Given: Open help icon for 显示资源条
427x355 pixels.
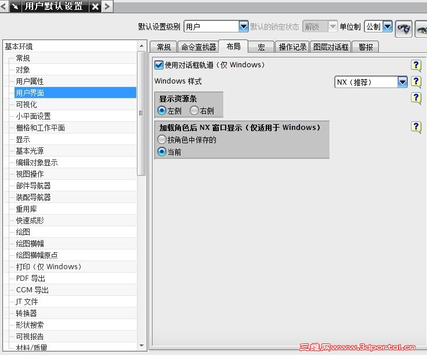Looking at the screenshot, I should point(416,98).
